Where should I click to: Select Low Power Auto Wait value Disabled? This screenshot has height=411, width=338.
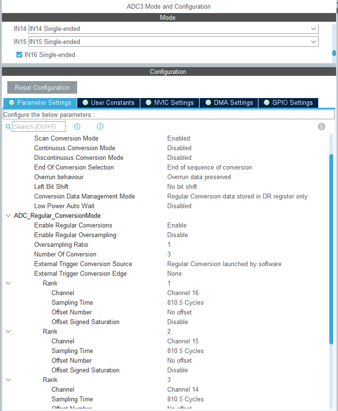[x=179, y=206]
